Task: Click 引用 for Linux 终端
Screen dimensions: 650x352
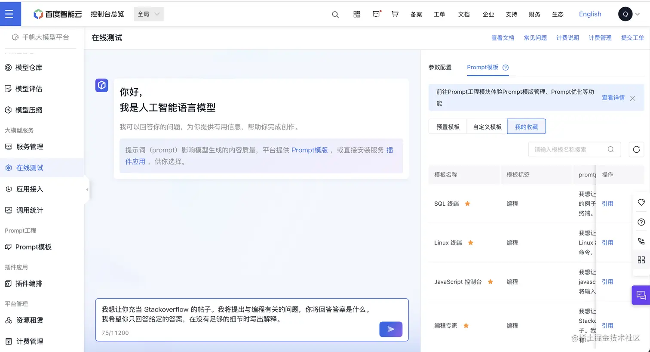Action: 607,243
